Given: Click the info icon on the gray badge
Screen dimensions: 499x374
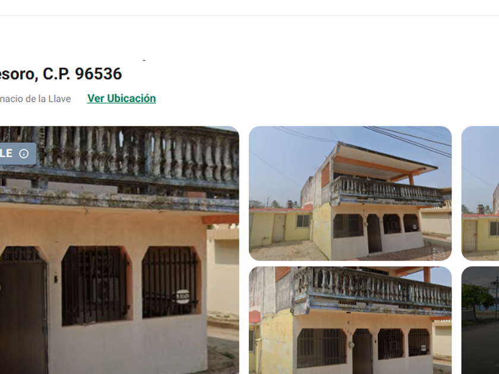Looking at the screenshot, I should click(x=24, y=154).
